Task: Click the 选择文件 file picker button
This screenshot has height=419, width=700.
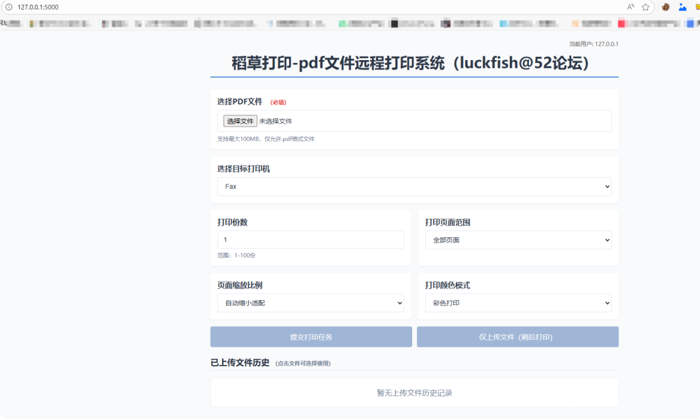Action: (240, 120)
